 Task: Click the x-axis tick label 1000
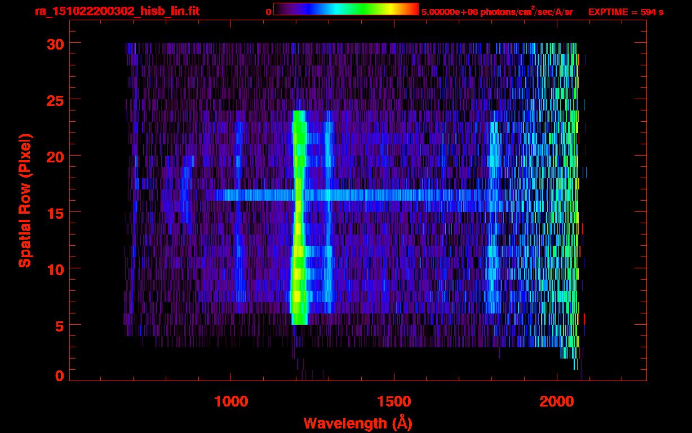coord(231,401)
